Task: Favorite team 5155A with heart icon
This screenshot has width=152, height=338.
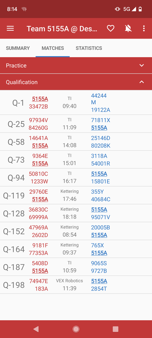Action: coord(111,28)
